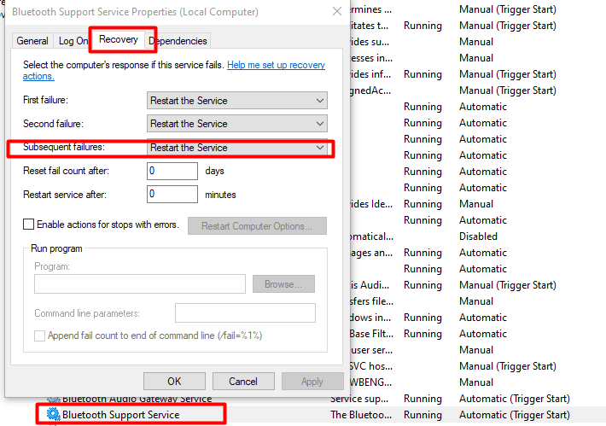The image size is (606, 426).
Task: Close the Bluetooth Support Service Properties dialog
Action: click(337, 12)
